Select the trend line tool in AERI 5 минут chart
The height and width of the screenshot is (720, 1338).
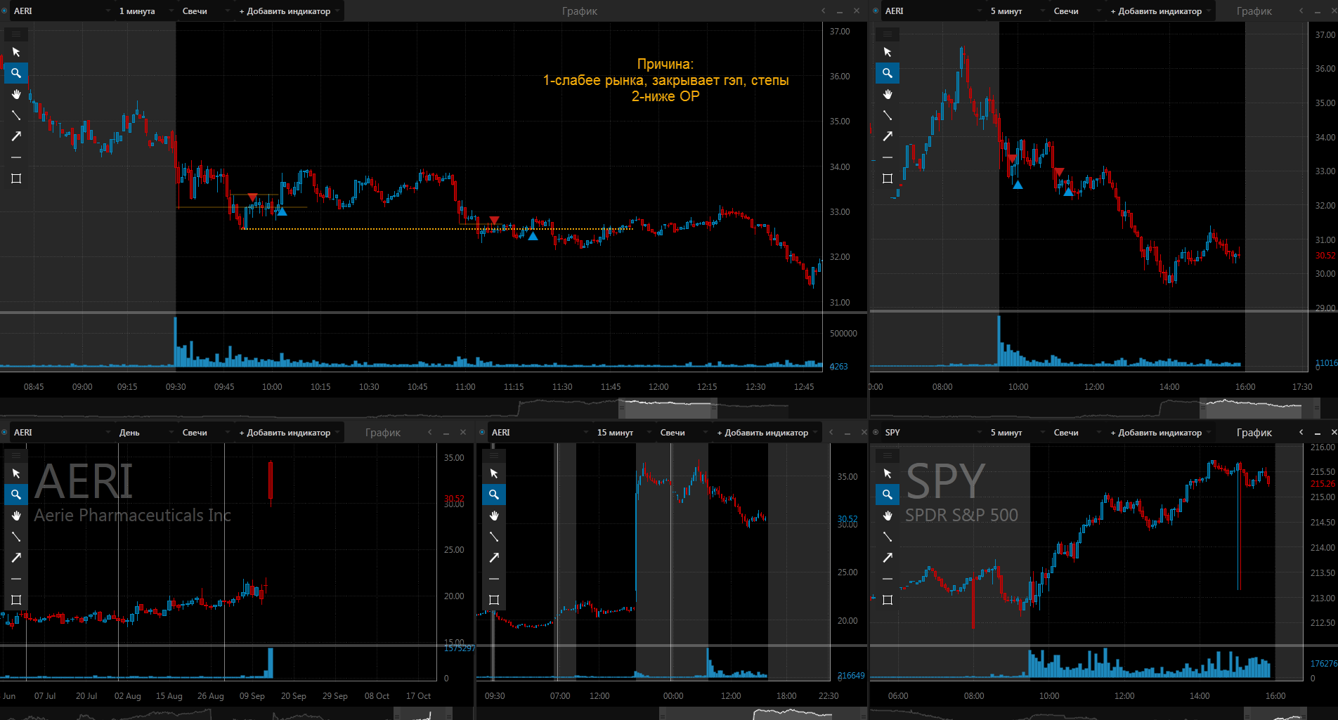tap(888, 115)
